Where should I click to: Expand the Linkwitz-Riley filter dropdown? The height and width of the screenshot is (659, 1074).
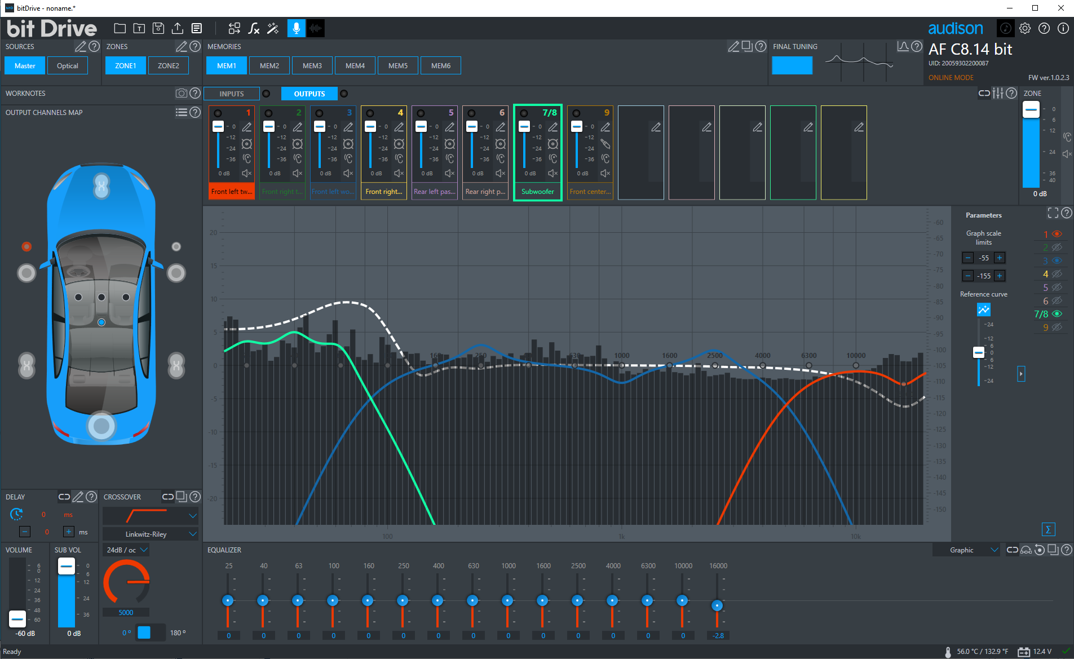(x=150, y=533)
